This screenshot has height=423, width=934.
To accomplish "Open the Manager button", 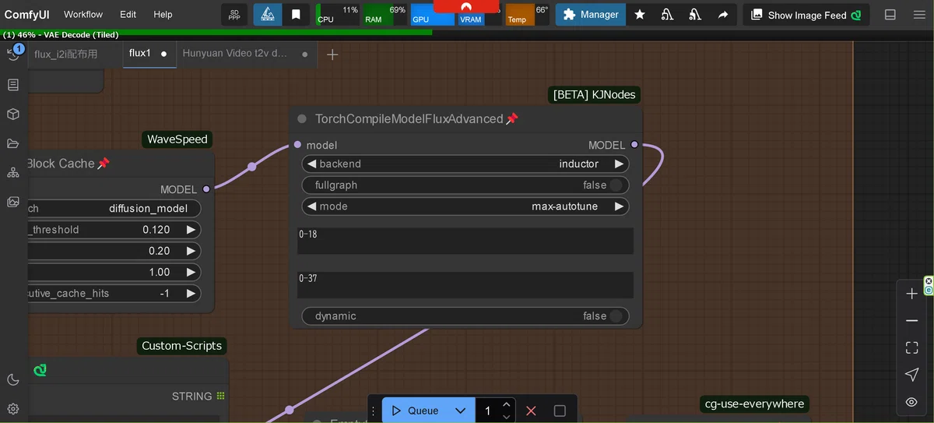I will [591, 15].
